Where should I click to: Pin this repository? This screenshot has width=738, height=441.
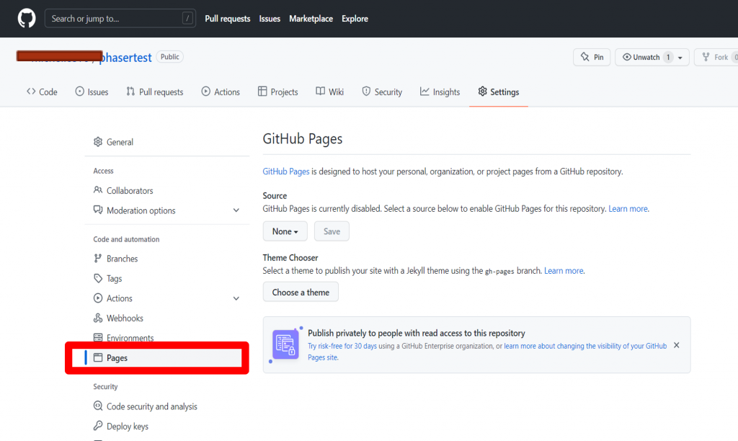point(592,57)
